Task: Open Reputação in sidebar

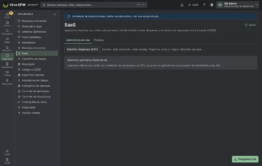Action: click(x=37, y=64)
